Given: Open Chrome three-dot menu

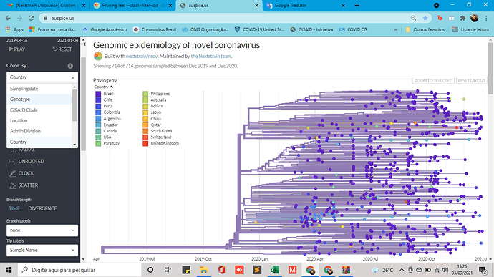Looking at the screenshot, I should 486,19.
